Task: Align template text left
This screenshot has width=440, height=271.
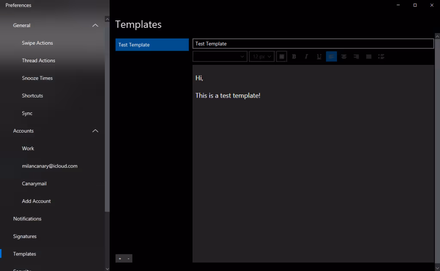Action: [x=331, y=56]
